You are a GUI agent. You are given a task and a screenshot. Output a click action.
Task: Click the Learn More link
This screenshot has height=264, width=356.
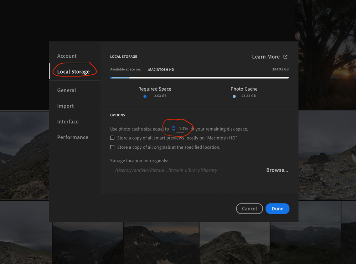click(x=266, y=57)
